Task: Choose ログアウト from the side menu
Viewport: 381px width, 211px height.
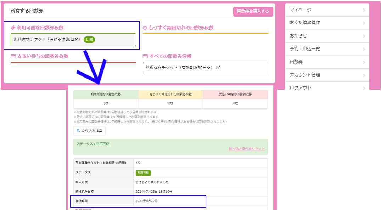Action: click(301, 87)
